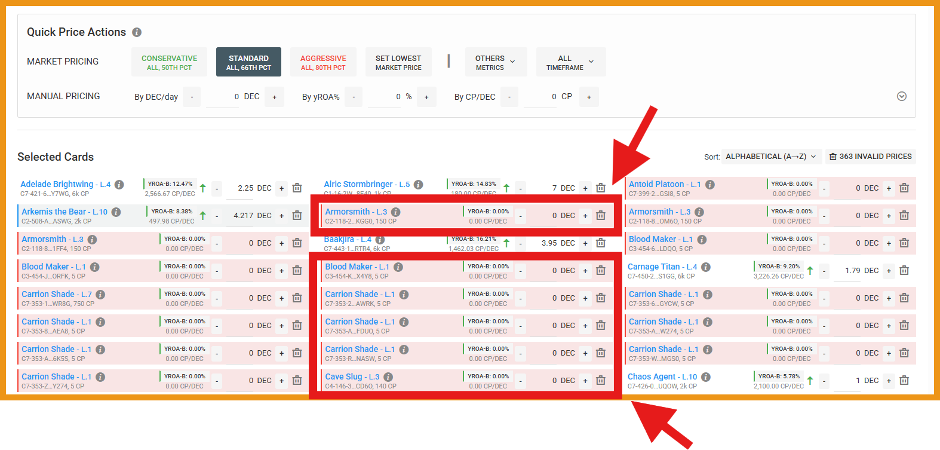Open Others Metrics dropdown
This screenshot has height=450, width=940.
496,62
